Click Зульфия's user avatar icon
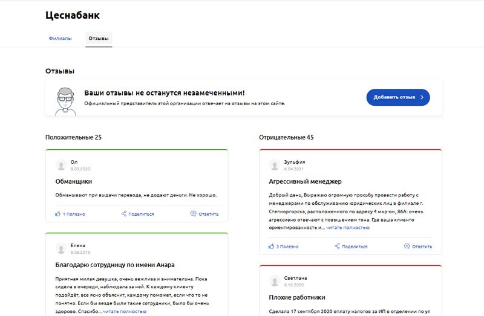 (x=275, y=165)
